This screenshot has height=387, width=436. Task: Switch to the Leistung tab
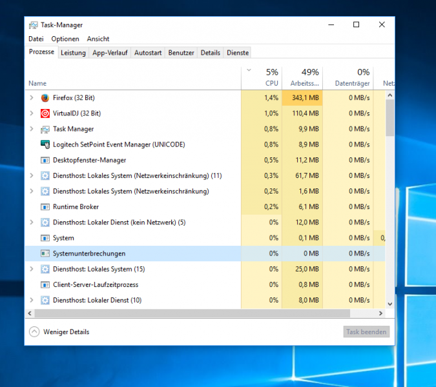[x=73, y=53]
